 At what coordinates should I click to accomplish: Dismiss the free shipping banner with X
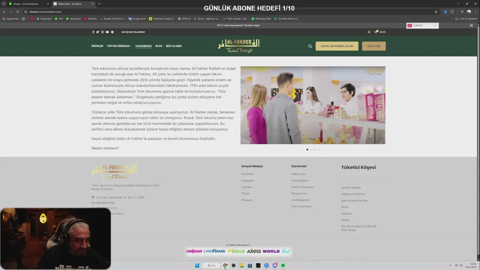tap(471, 25)
